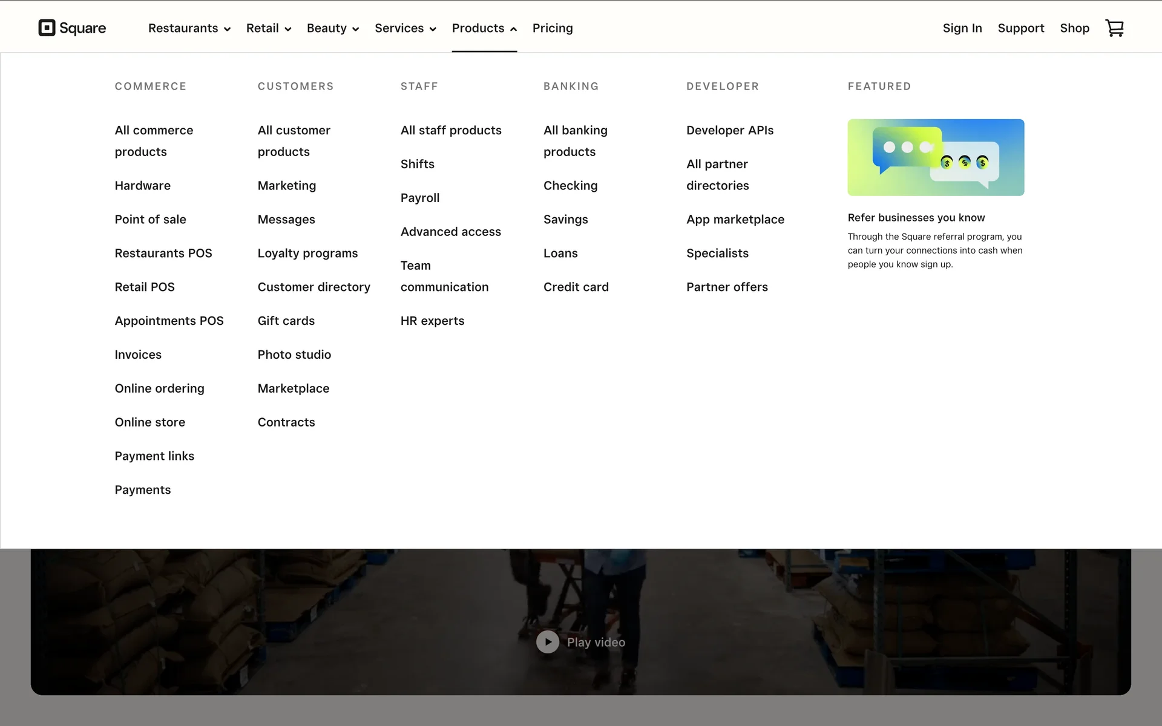Collapse the Products dropdown menu
Image resolution: width=1162 pixels, height=726 pixels.
tap(484, 28)
